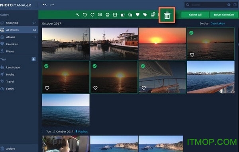Click the magnifier search icon

pyautogui.click(x=188, y=5)
